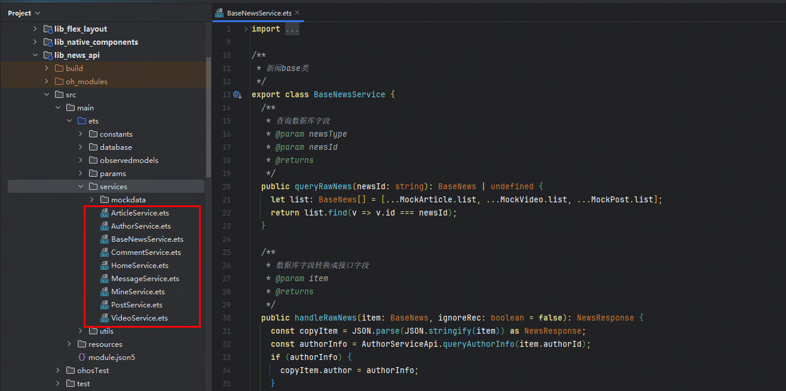Click the queryRawNews method name in the editor
The height and width of the screenshot is (391, 786).
323,186
